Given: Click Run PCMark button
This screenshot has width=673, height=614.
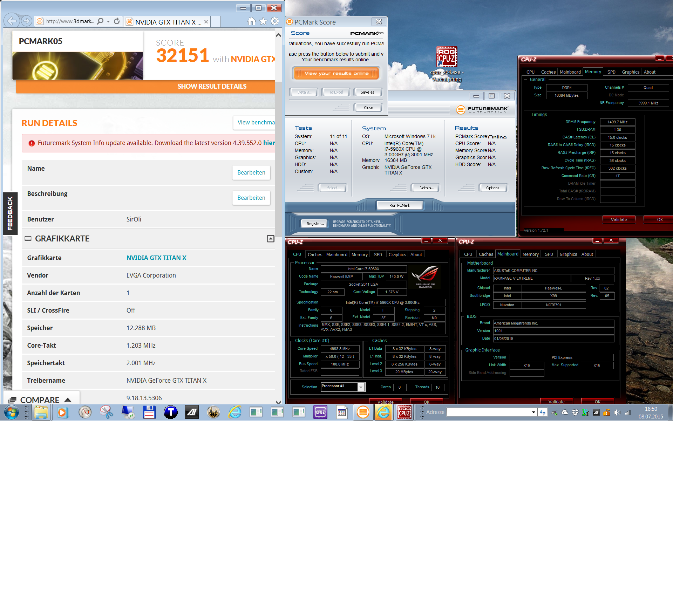Looking at the screenshot, I should coord(400,205).
